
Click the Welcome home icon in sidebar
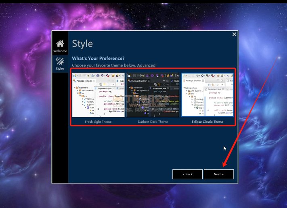coord(60,44)
